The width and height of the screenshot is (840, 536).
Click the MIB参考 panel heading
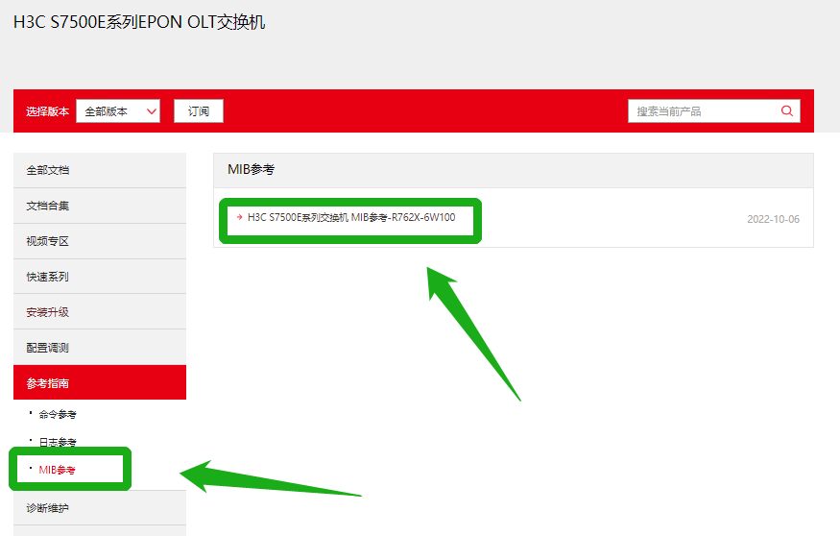pyautogui.click(x=252, y=169)
